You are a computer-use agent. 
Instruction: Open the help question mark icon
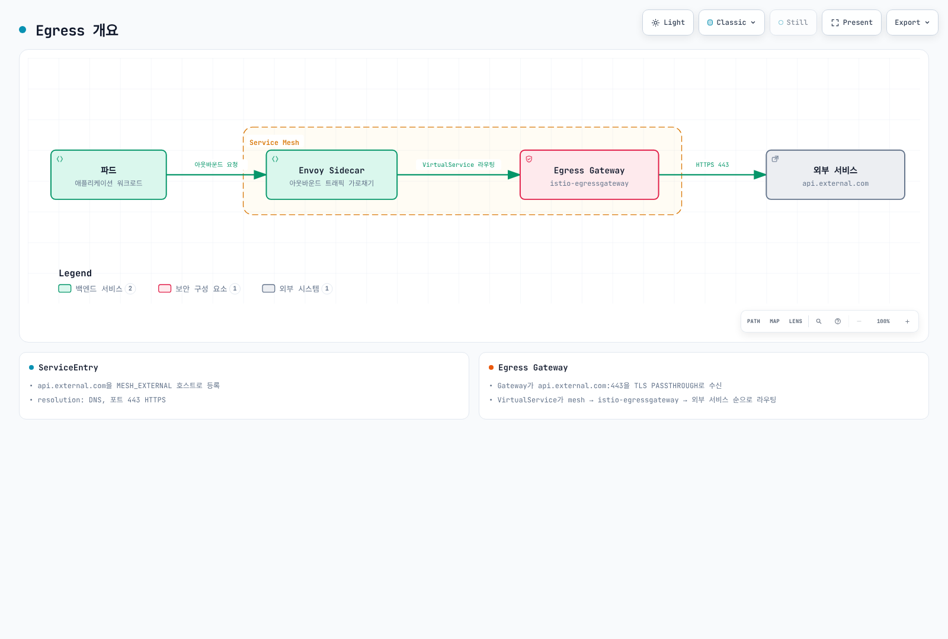(x=838, y=321)
